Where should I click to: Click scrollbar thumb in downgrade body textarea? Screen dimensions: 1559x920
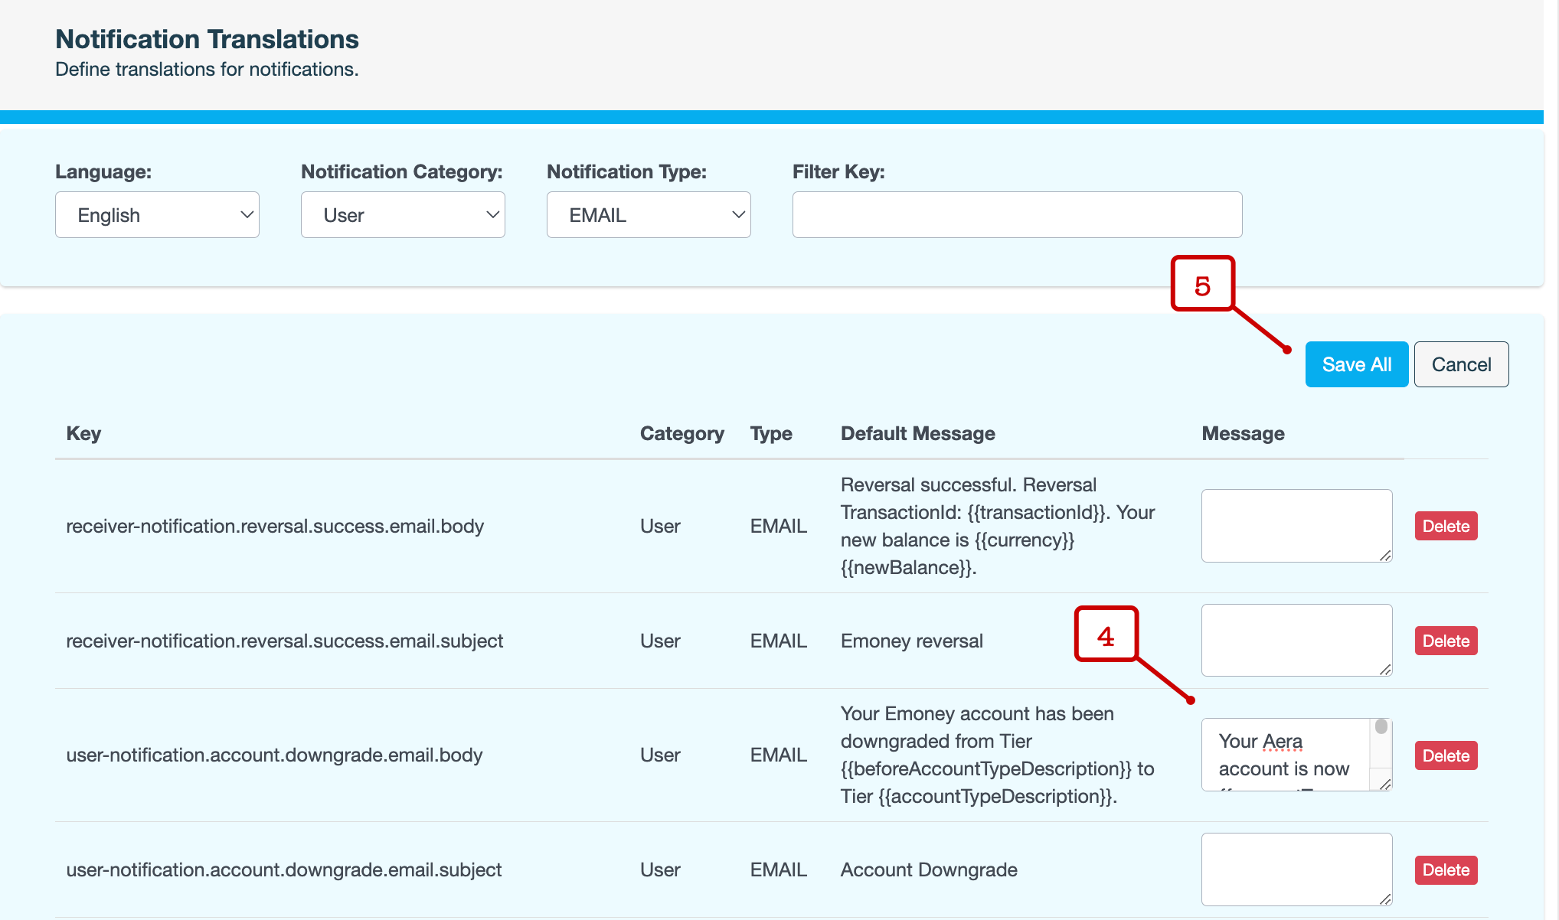pos(1381,726)
